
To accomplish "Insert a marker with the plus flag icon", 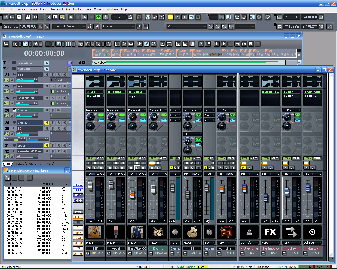I will [x=224, y=27].
